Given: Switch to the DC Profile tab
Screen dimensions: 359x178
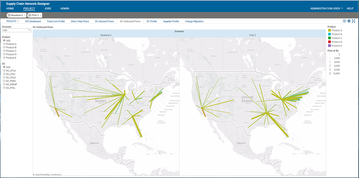Looking at the screenshot, I should coord(152,21).
